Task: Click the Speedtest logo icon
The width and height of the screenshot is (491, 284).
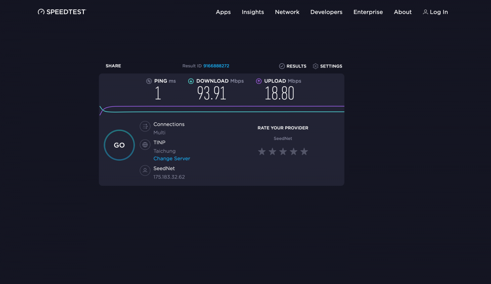Action: click(41, 12)
